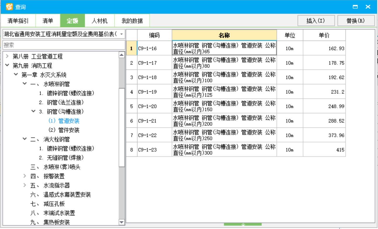378x229 pixels.
Task: Expand 五、水流指示器 node
Action: point(25,185)
